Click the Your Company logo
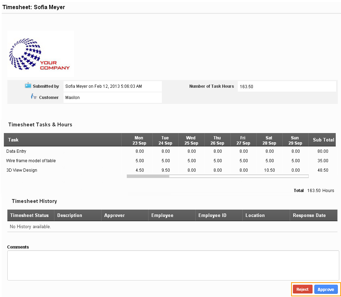 pyautogui.click(x=40, y=54)
